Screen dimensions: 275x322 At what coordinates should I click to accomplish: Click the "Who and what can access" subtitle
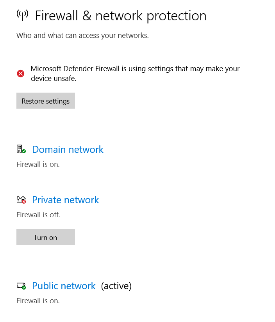[82, 36]
